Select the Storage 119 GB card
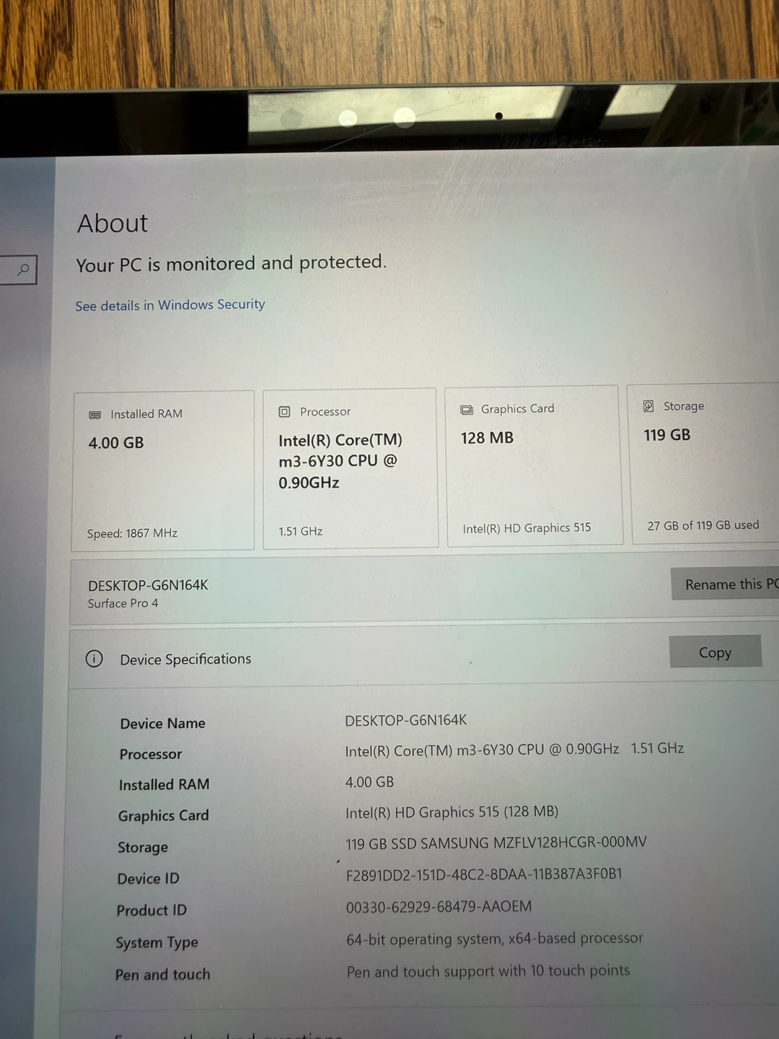Screen dimensions: 779x1039 [x=704, y=462]
